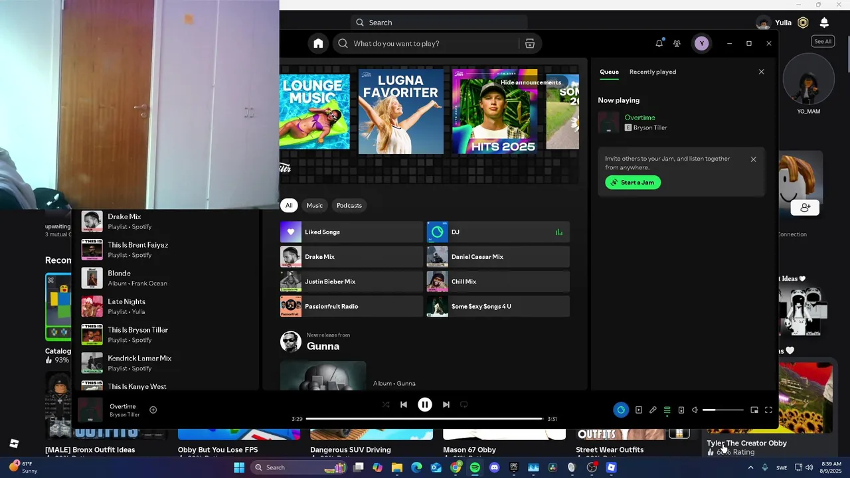850x478 pixels.
Task: Click the Spotify volume slider
Action: [722, 410]
